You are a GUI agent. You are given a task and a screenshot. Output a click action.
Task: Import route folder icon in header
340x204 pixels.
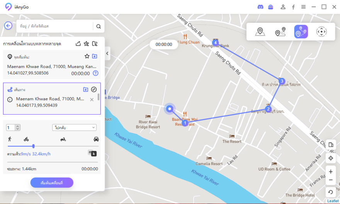click(95, 43)
